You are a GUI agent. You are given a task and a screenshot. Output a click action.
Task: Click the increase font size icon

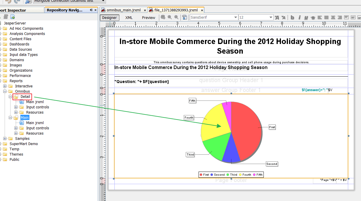click(277, 17)
